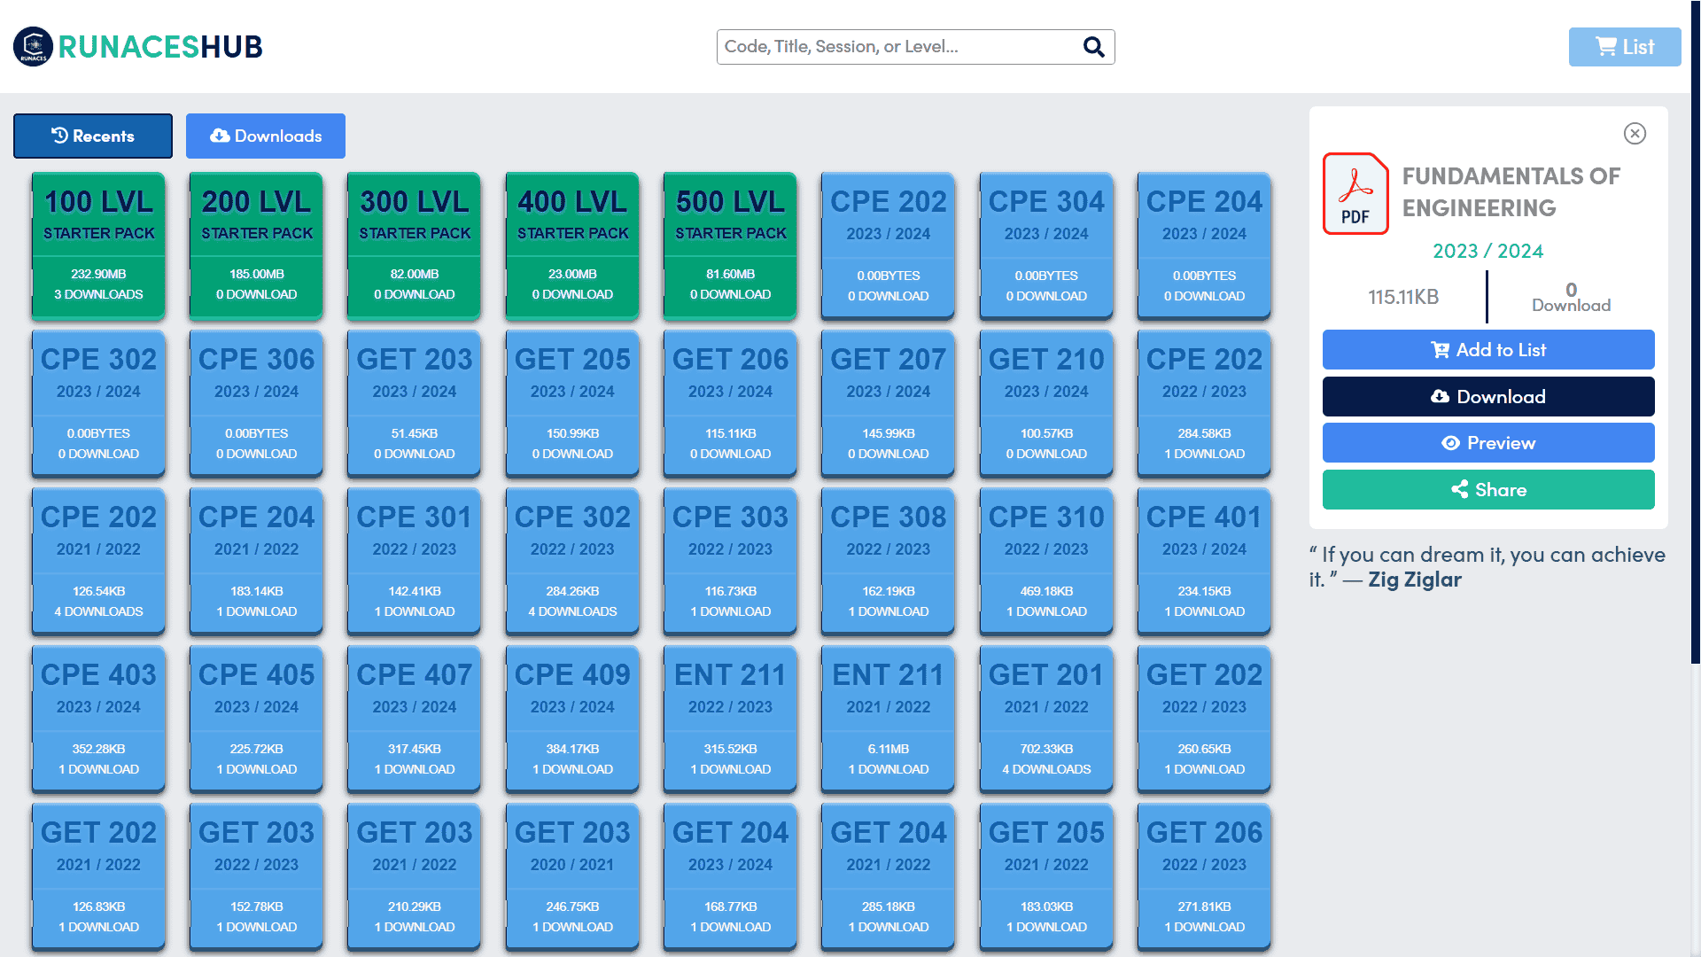Select CPE 405 2023/2024 card

point(256,719)
